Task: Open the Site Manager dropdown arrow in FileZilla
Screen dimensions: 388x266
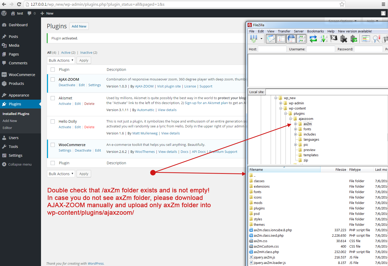Action: coord(261,39)
